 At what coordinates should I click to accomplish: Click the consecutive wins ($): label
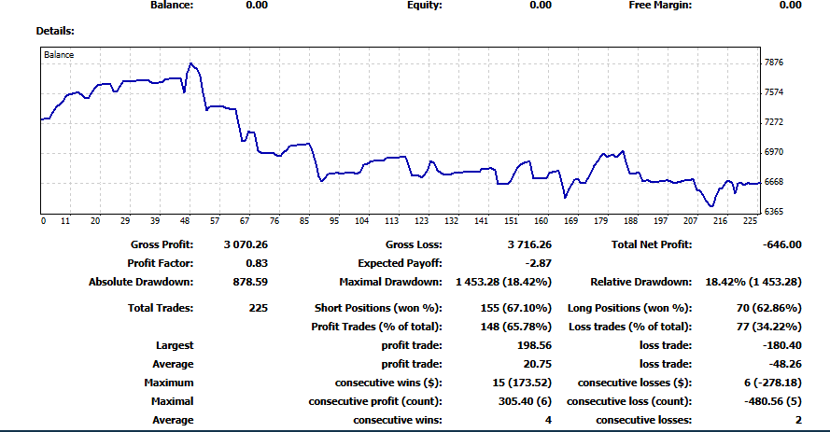(388, 383)
